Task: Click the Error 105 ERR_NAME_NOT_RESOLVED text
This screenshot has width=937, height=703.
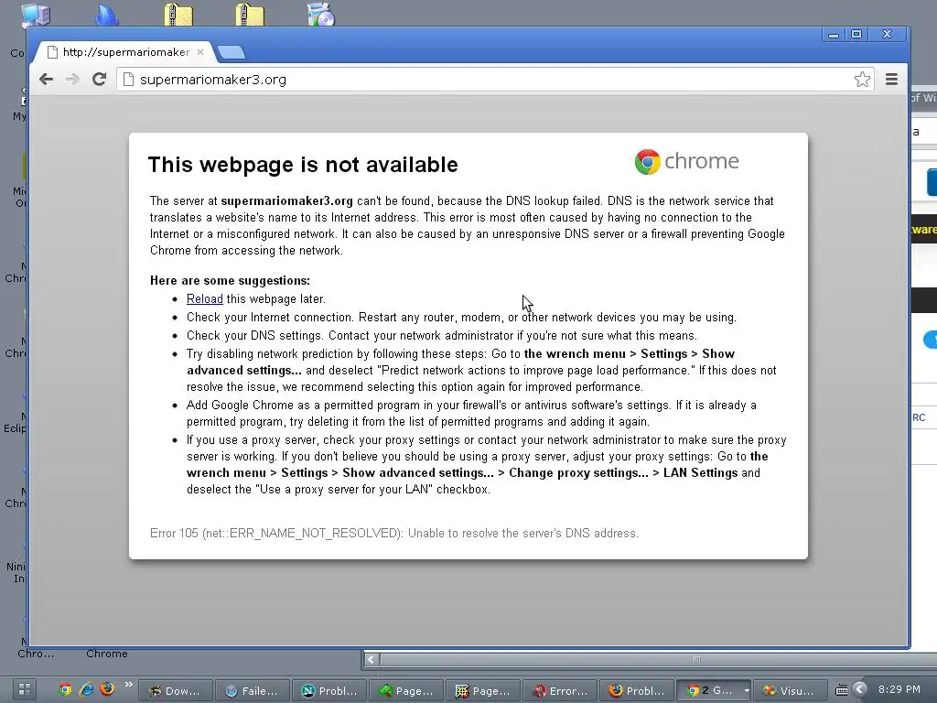Action: pyautogui.click(x=394, y=534)
